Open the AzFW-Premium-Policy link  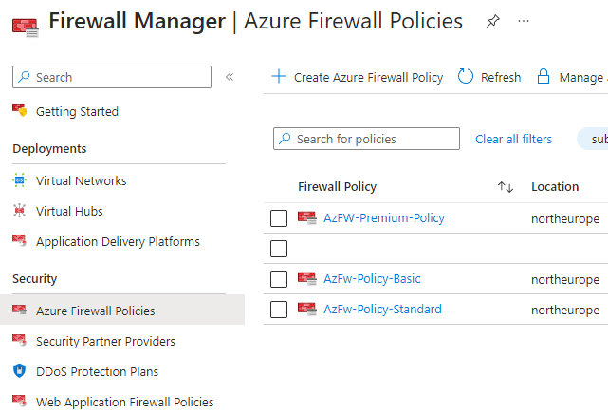383,218
